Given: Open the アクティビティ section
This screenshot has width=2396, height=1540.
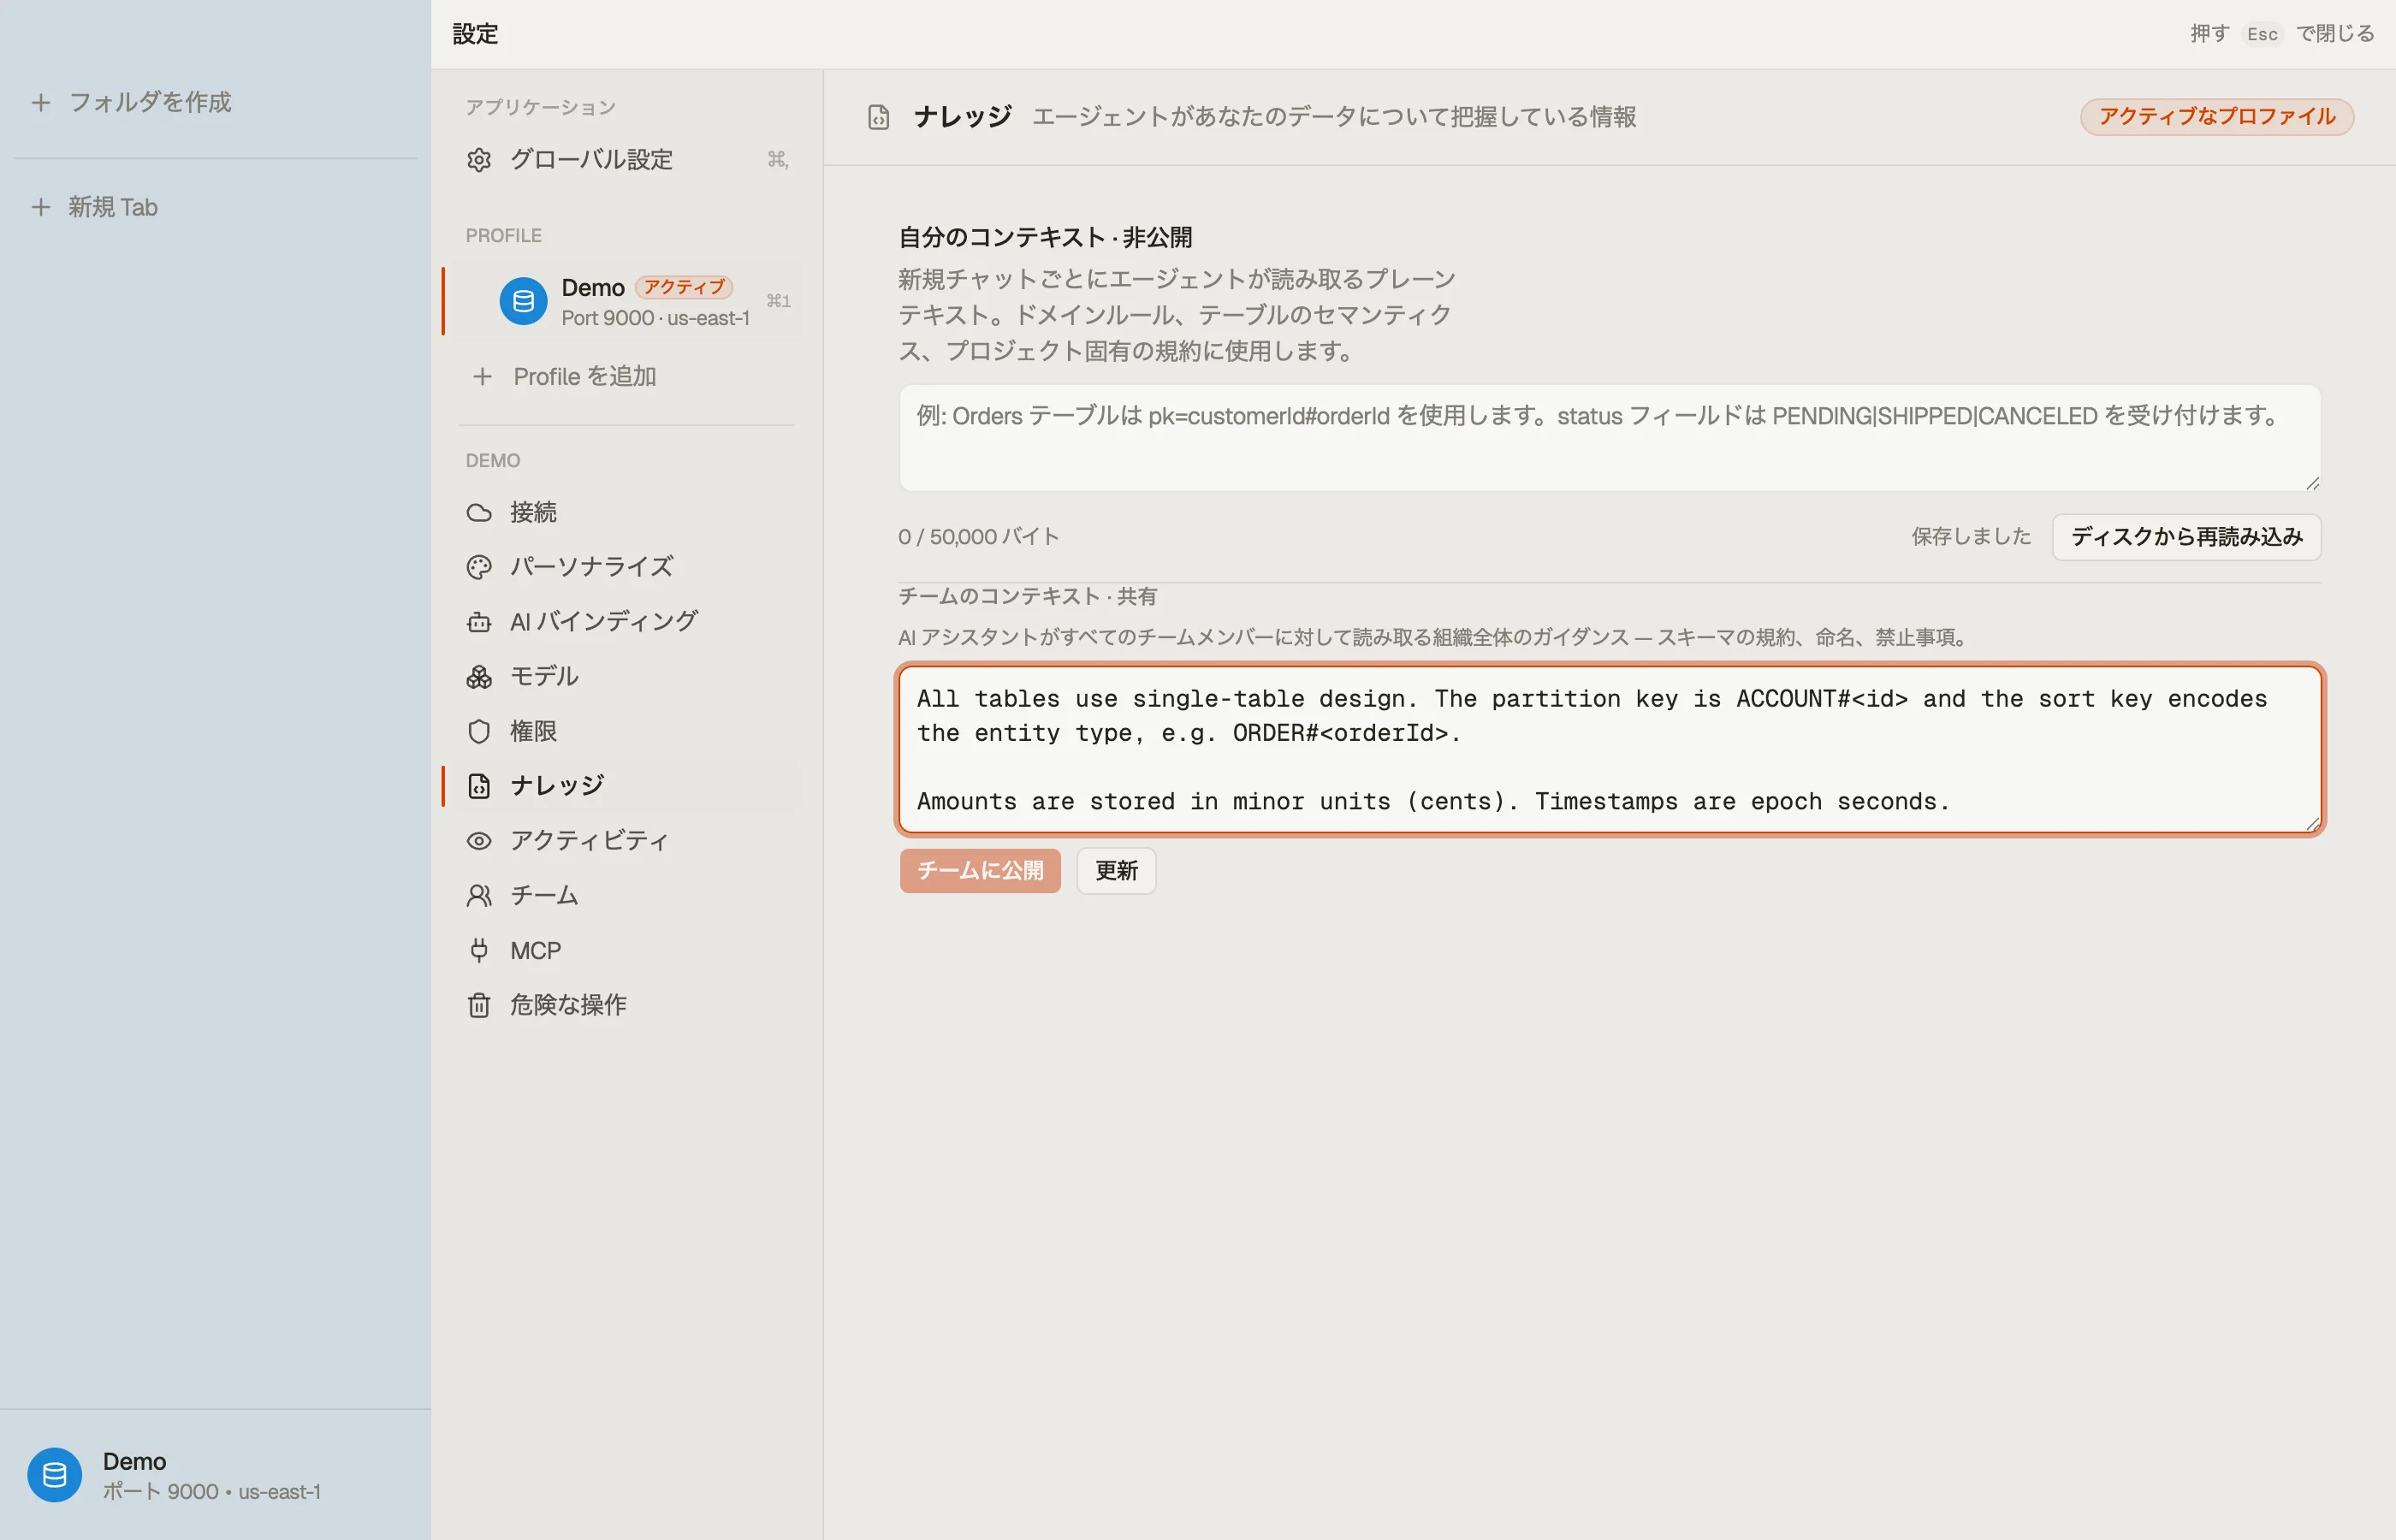Looking at the screenshot, I should click(626, 841).
